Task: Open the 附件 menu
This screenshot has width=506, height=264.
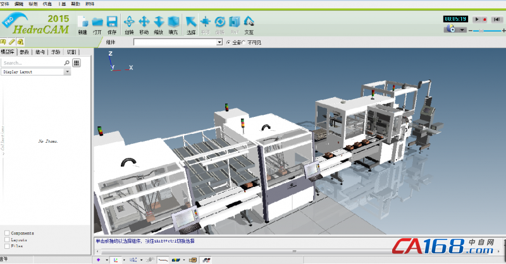Action: pos(90,4)
